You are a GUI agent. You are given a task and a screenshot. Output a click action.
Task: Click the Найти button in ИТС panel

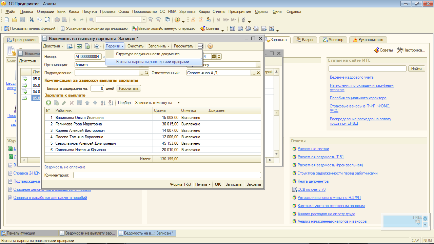click(x=417, y=69)
